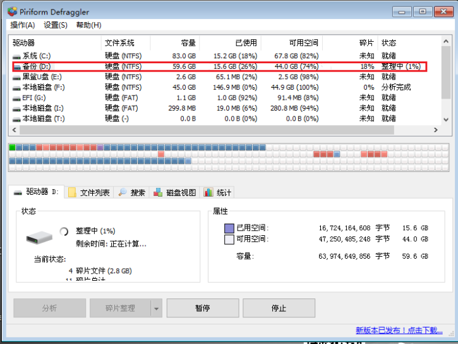Select the 备份 (D:) drive icon
Image resolution: width=458 pixels, height=344 pixels.
[x=16, y=66]
